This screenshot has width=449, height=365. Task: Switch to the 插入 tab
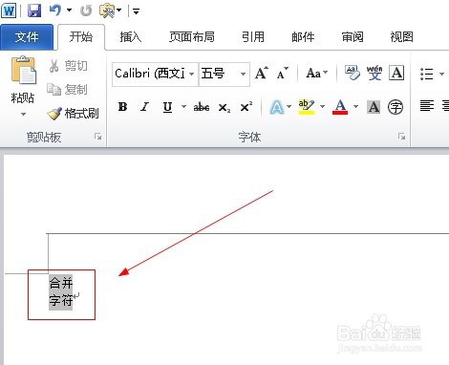point(130,37)
